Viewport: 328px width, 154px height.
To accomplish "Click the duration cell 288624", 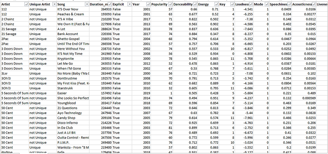I will coord(101,29).
